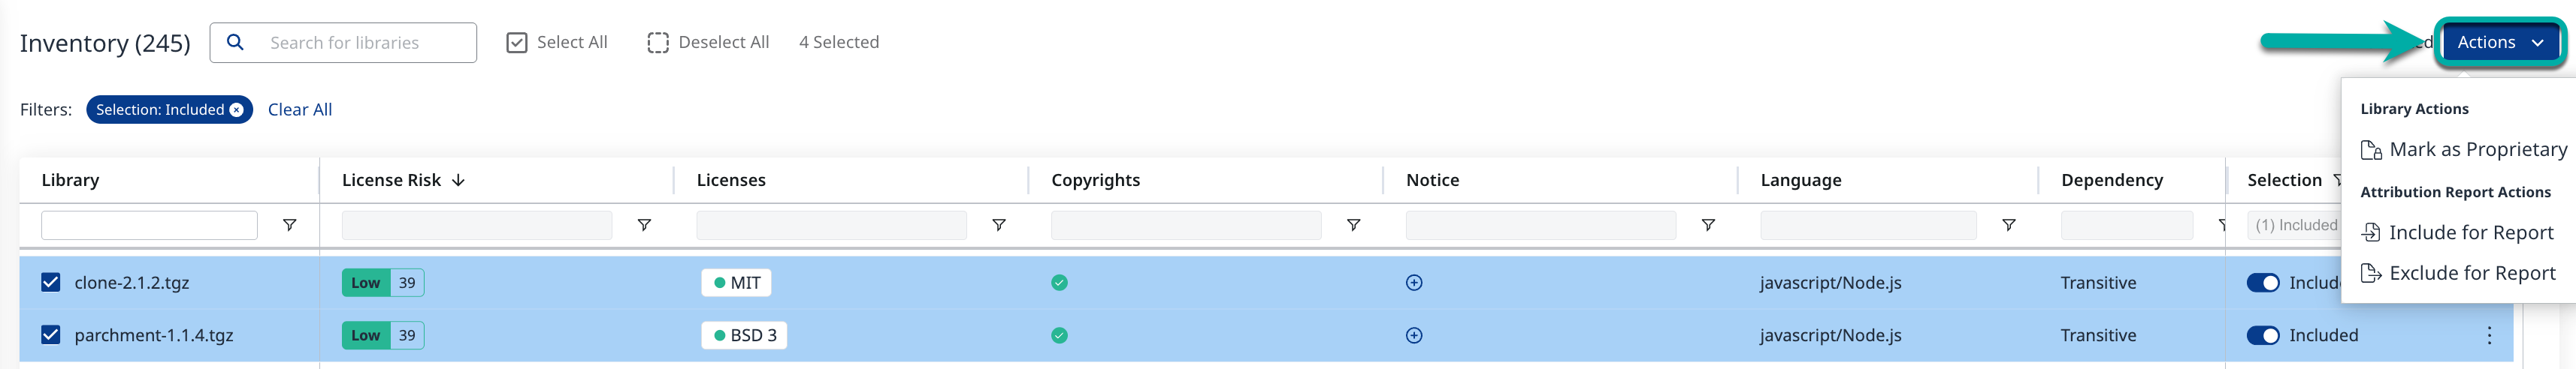Click the search magnifier icon
Viewport: 2576px width, 369px height.
(235, 42)
